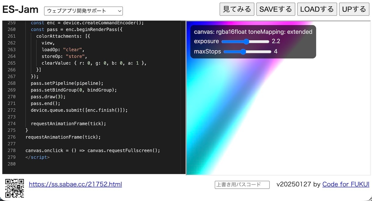The height and width of the screenshot is (201, 372).
Task: Click the UPする button
Action: pos(354,9)
